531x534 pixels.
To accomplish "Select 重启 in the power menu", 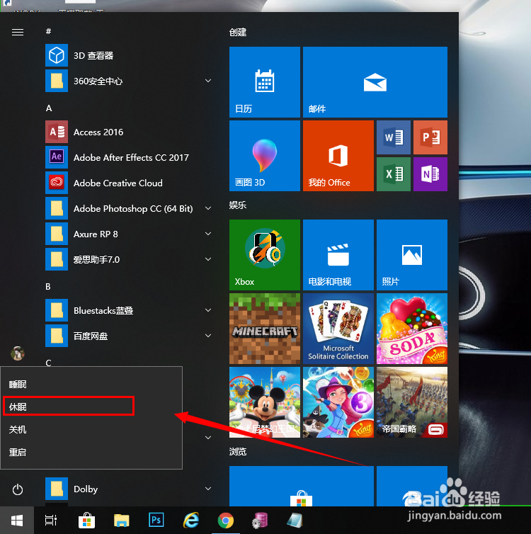I will pyautogui.click(x=91, y=453).
